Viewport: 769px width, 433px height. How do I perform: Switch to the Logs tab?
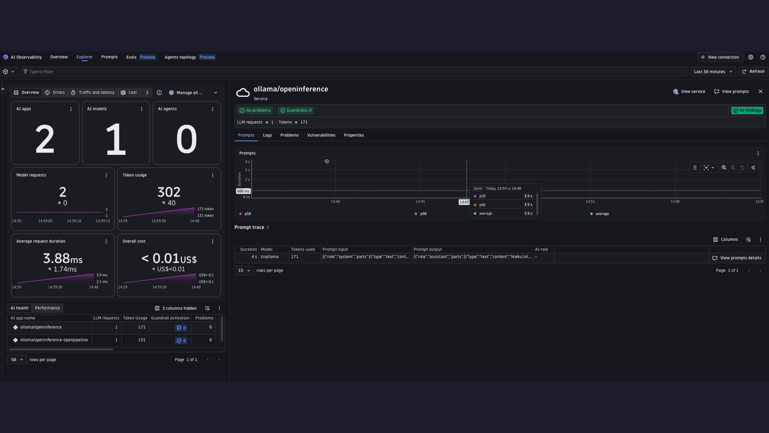pos(267,135)
